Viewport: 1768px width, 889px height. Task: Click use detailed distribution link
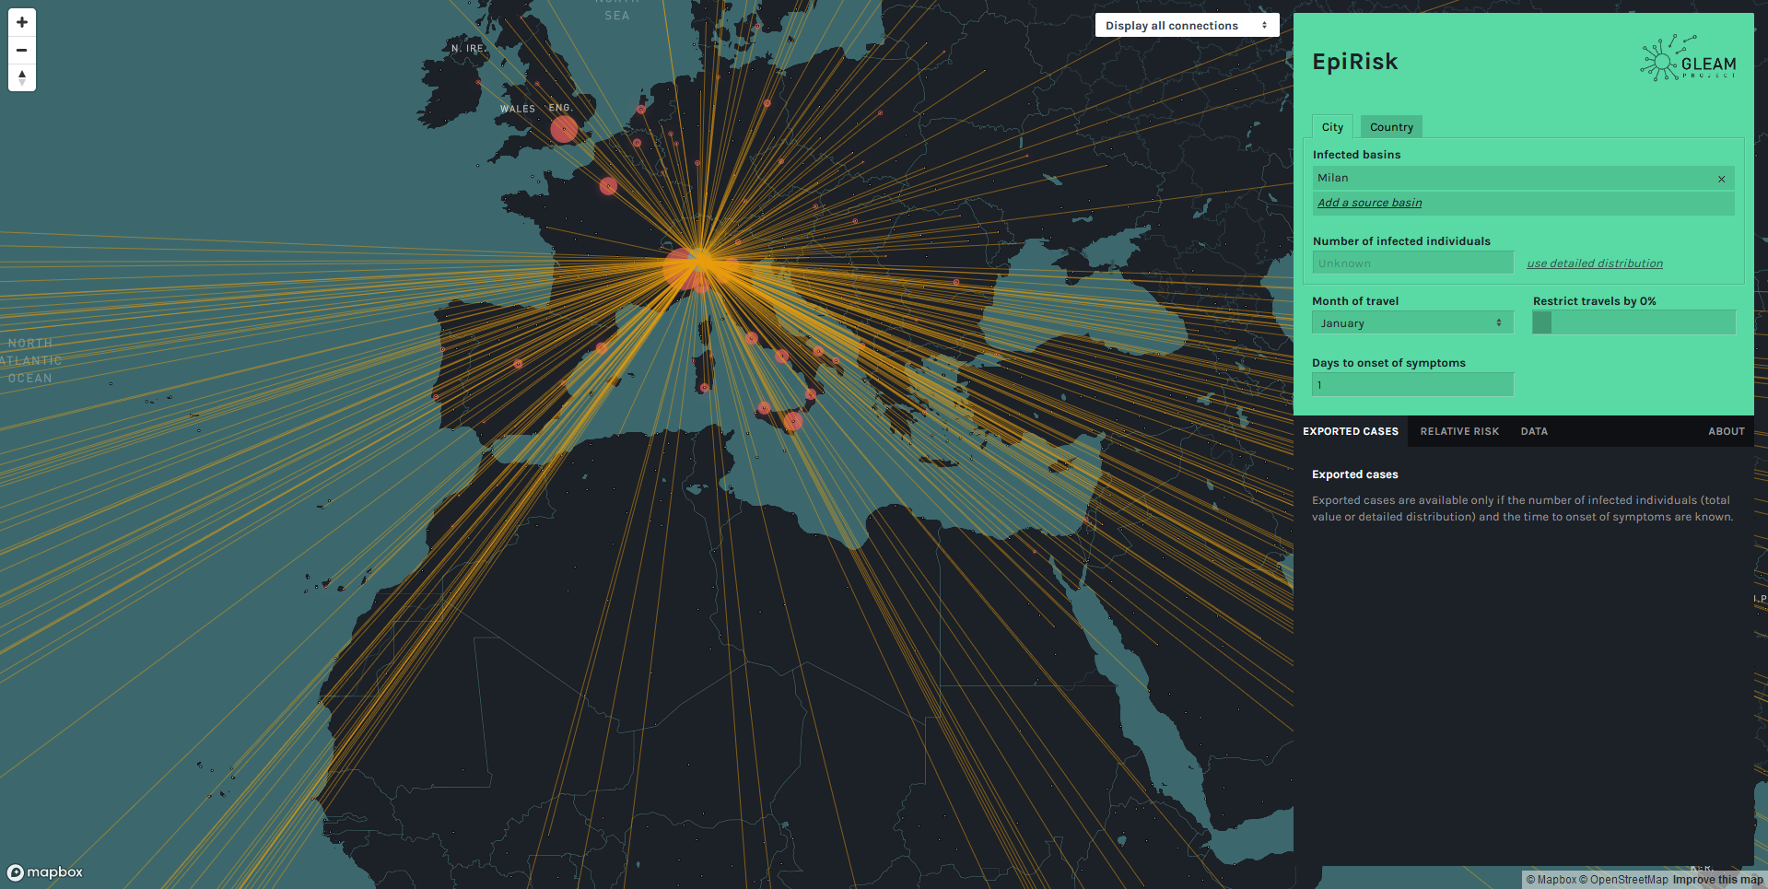(1595, 263)
